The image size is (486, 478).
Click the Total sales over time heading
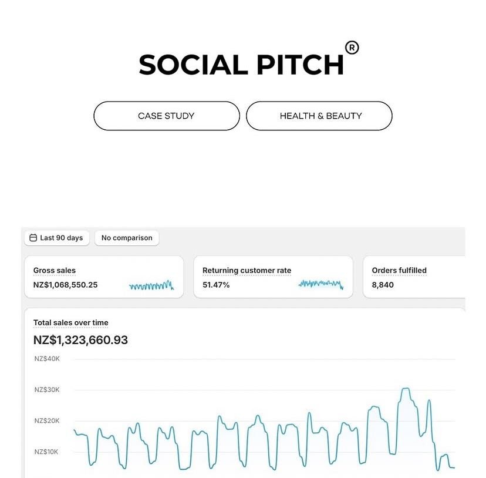(71, 322)
